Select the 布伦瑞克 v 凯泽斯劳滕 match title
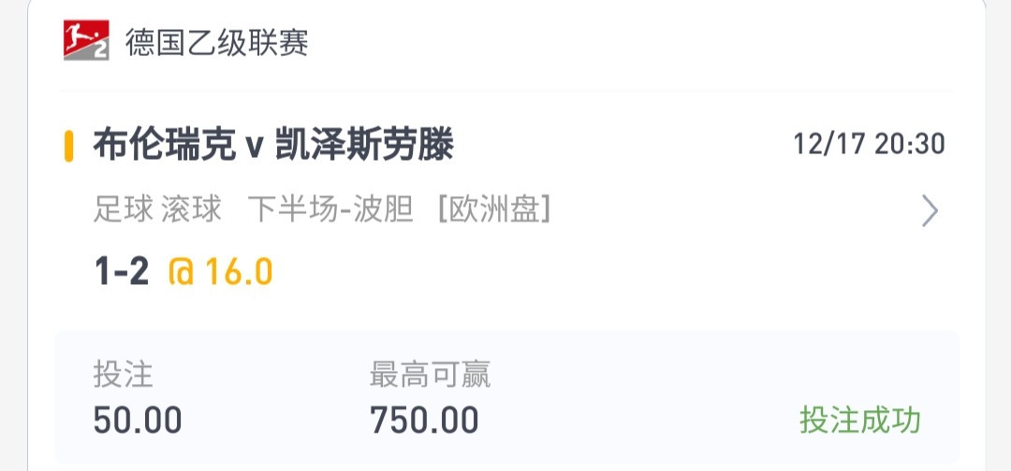 pos(273,145)
